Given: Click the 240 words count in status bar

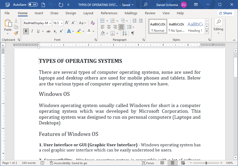Looking at the screenshot, I should coord(29,163).
